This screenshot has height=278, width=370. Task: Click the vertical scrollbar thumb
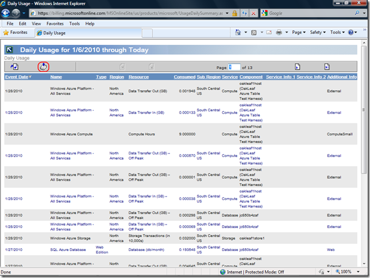coord(364,110)
